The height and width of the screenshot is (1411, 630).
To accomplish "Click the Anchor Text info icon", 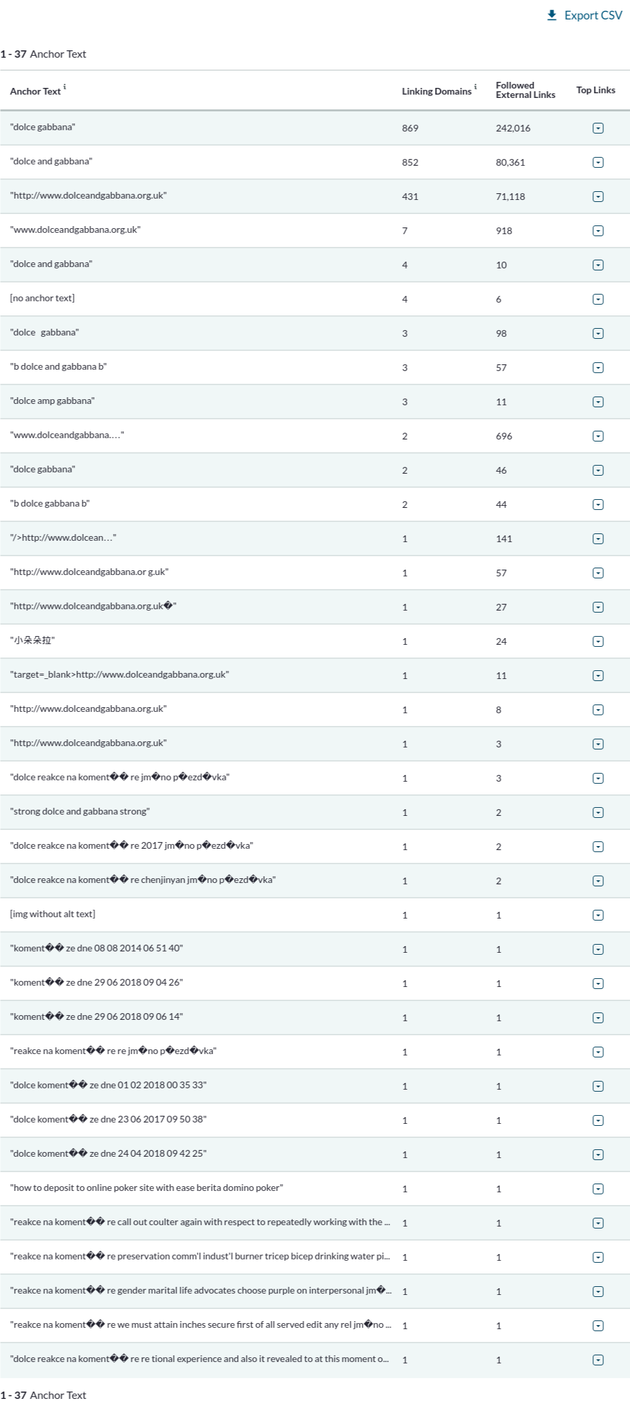I will 65,87.
